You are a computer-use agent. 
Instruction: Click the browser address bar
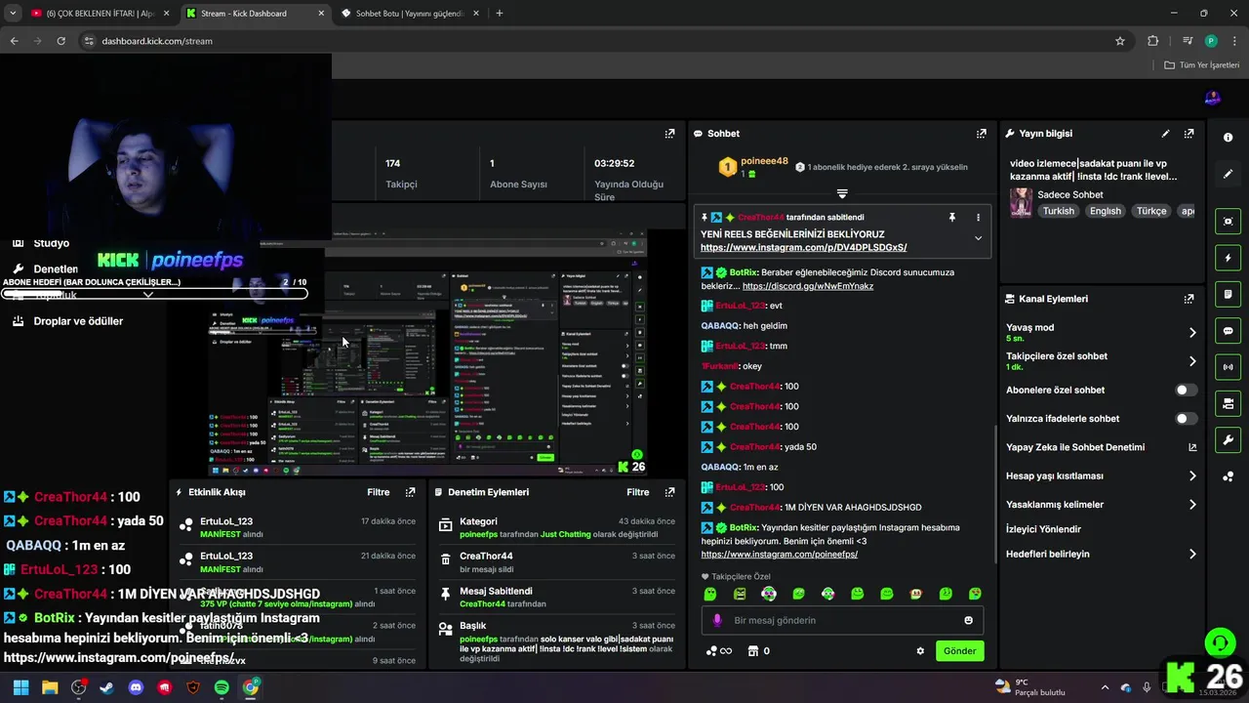coord(595,41)
